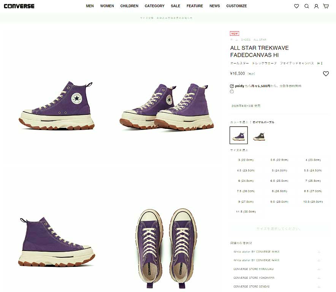
Task: Click the size notice announcement banner
Action: click(x=166, y=18)
